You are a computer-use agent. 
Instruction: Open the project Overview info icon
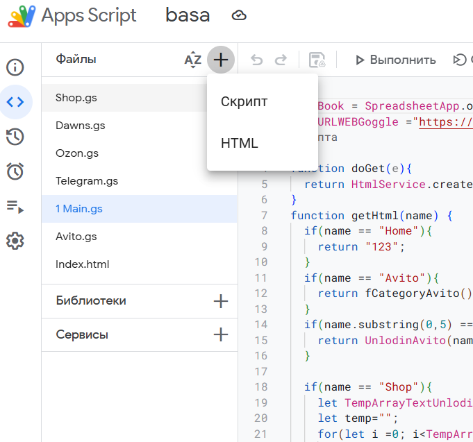pos(15,67)
